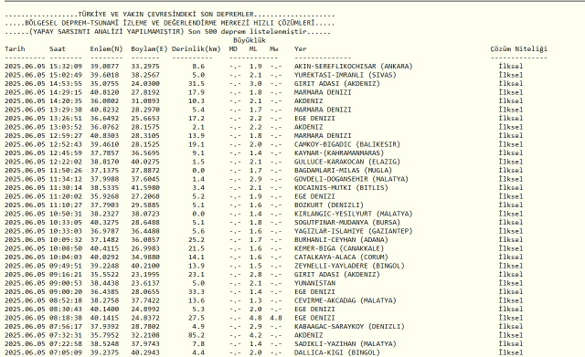Click the İlksel value in first row

510,67
